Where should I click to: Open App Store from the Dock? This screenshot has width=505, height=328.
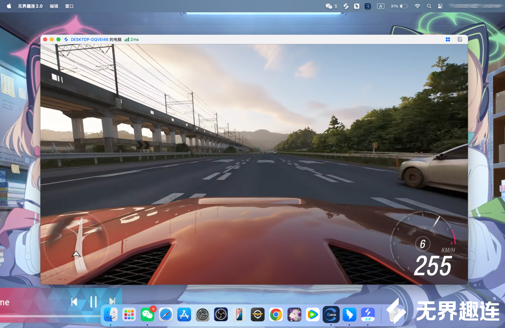pyautogui.click(x=184, y=314)
